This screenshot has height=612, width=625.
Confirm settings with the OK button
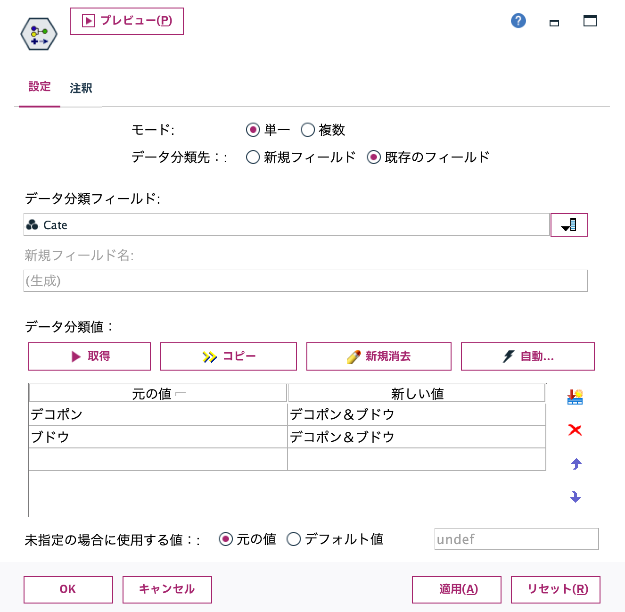click(68, 589)
